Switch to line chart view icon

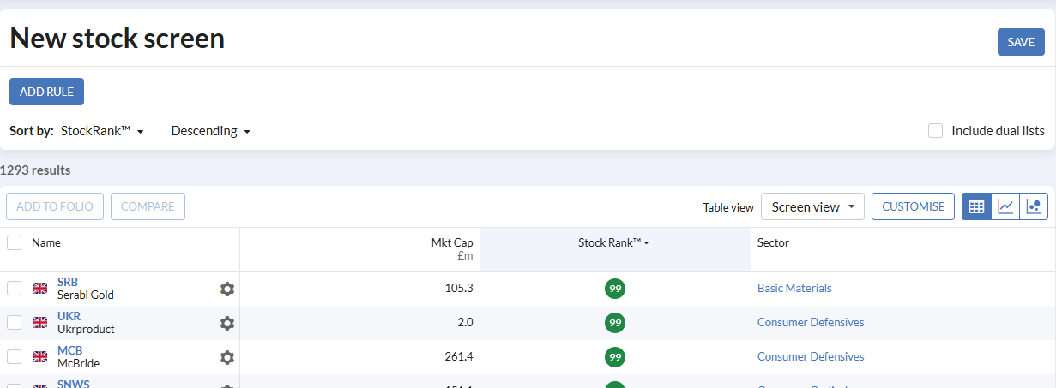point(1005,206)
